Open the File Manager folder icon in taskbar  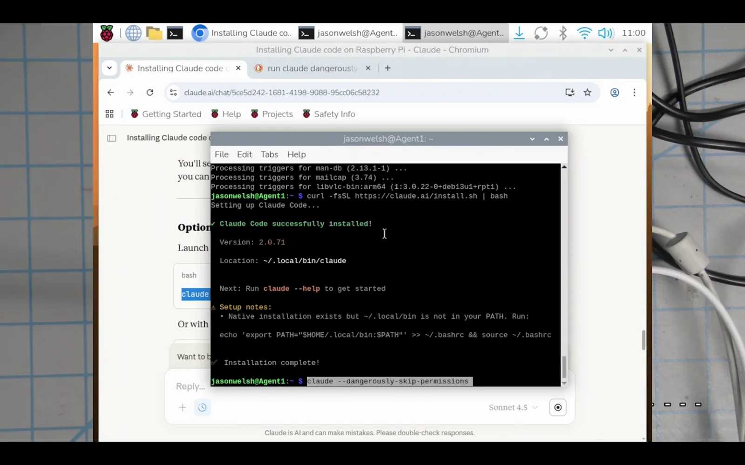click(154, 33)
